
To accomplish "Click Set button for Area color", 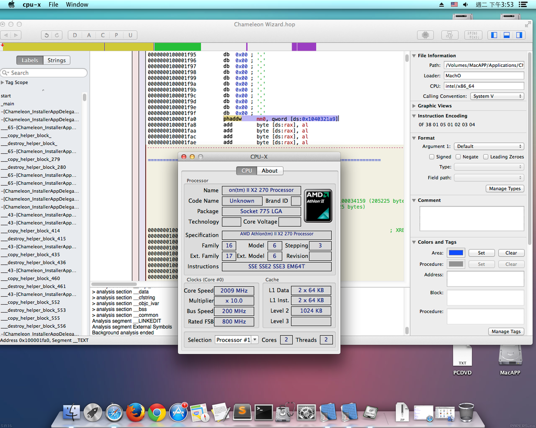I will tap(482, 253).
